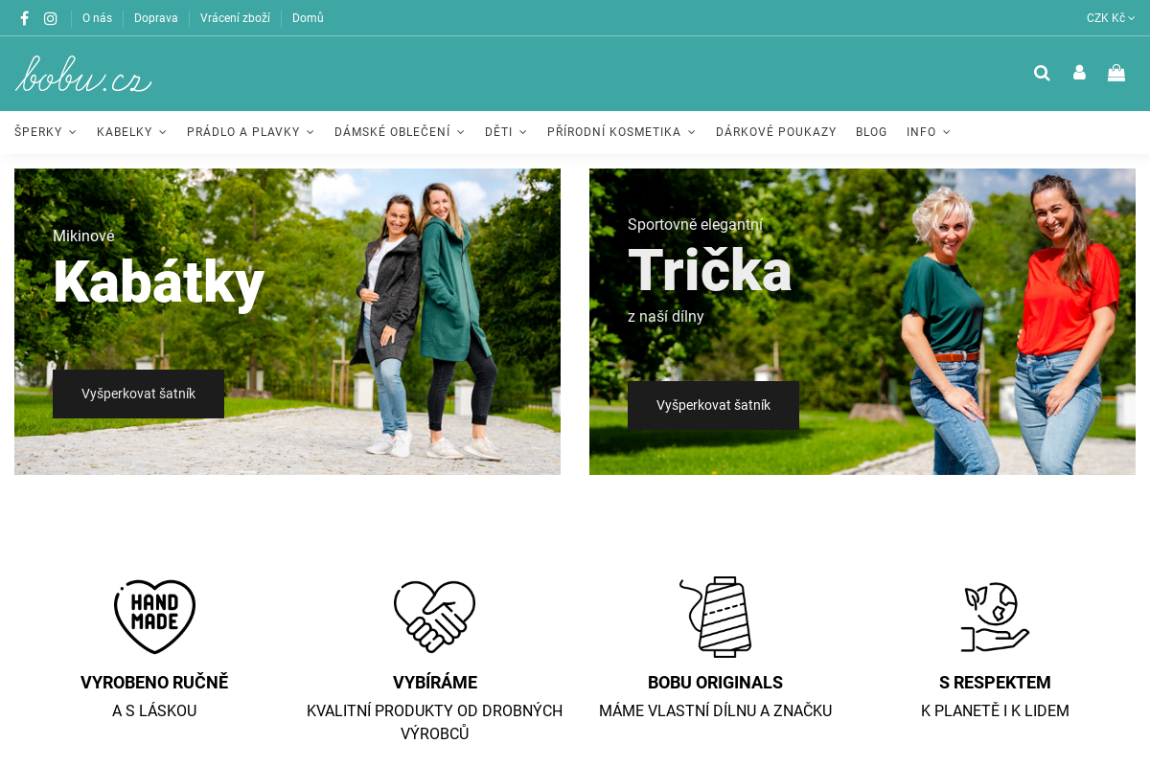Open the Vrácení zboží link
Viewport: 1150px width, 766px height.
click(235, 18)
